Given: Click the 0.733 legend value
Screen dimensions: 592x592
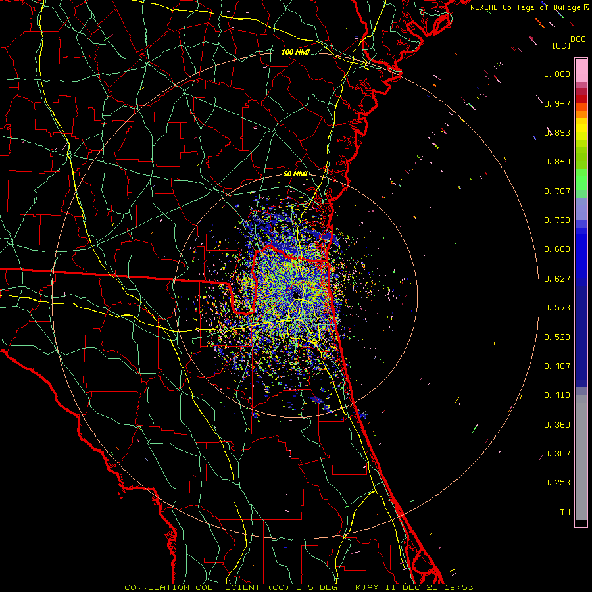Looking at the screenshot, I should point(557,220).
